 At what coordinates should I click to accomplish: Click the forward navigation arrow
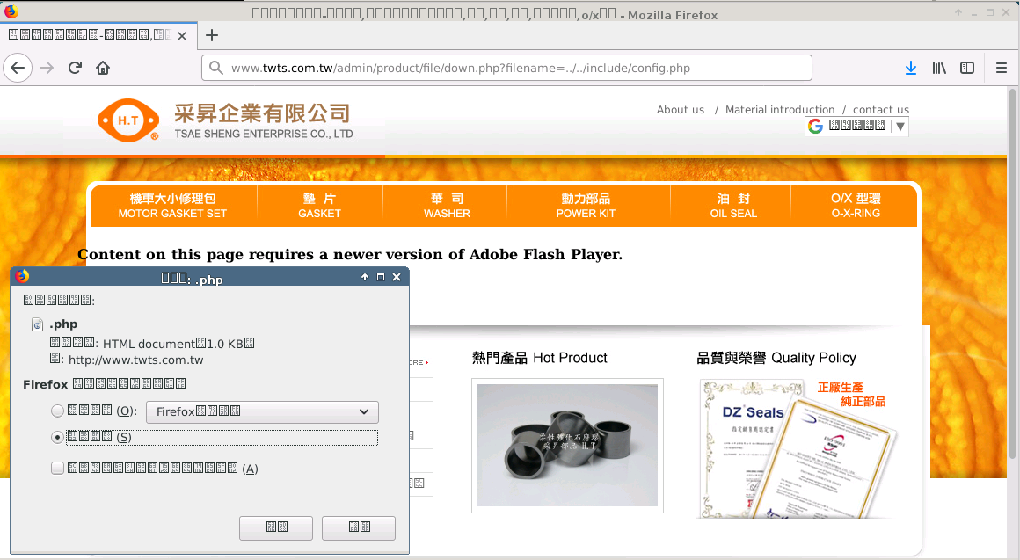click(47, 68)
